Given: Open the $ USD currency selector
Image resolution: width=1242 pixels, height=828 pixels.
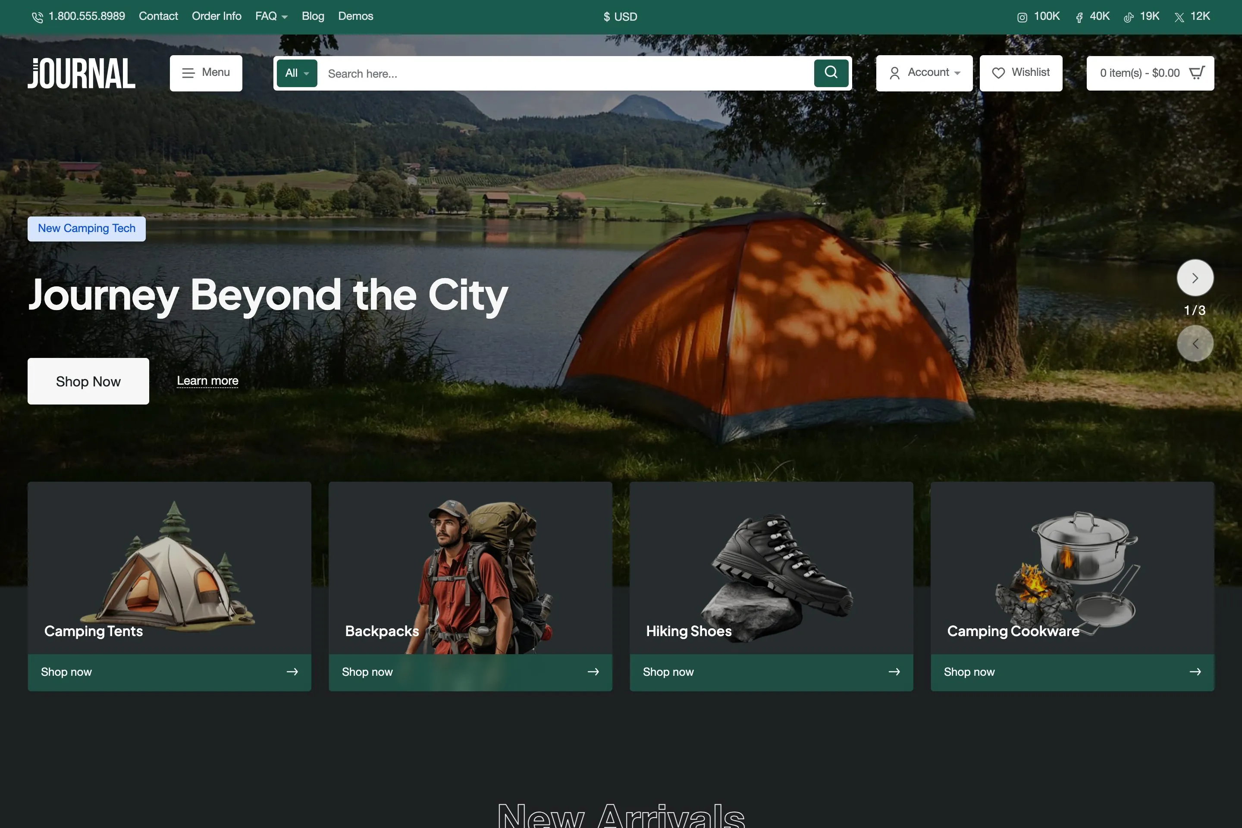Looking at the screenshot, I should [x=621, y=17].
